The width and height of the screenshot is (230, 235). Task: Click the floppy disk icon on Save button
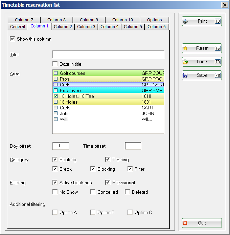[x=185, y=76]
